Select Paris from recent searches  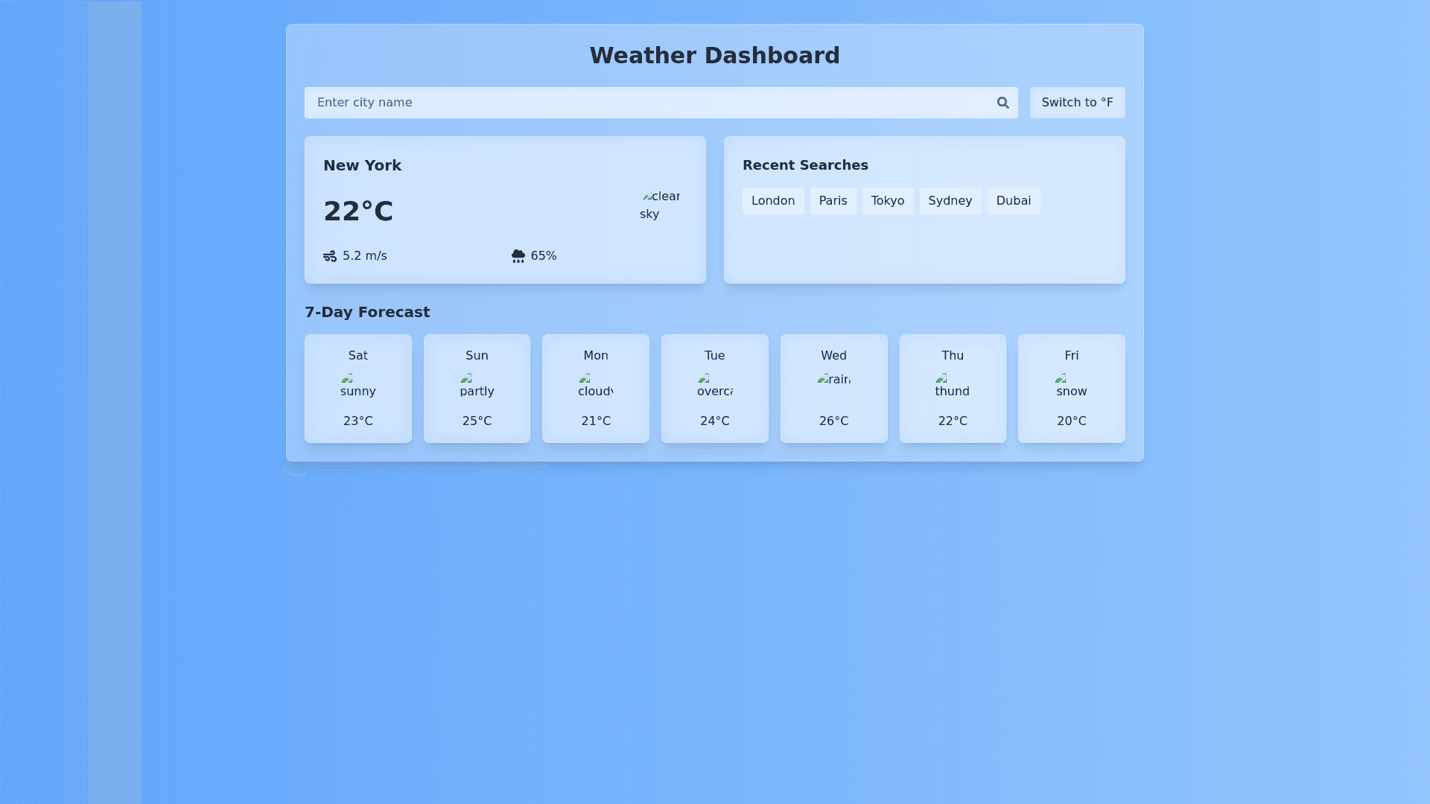click(x=833, y=201)
